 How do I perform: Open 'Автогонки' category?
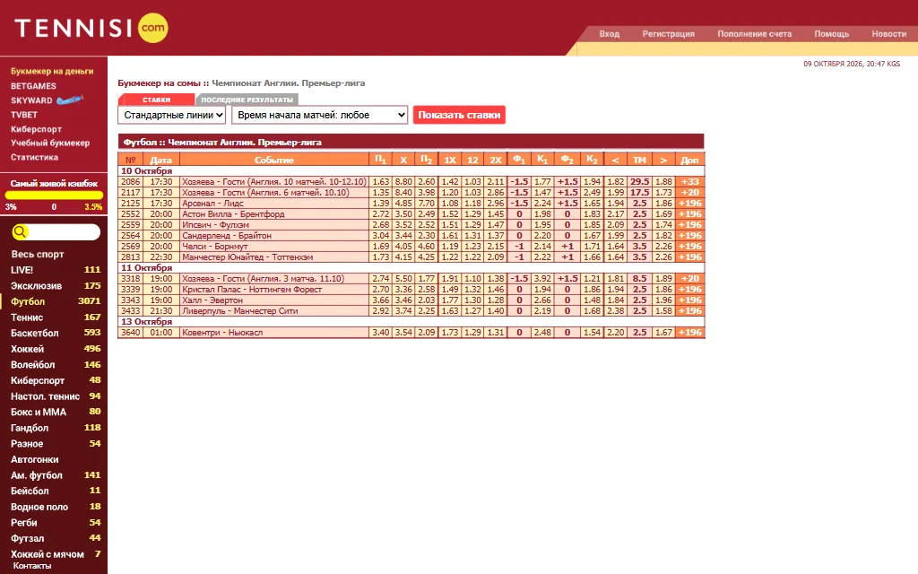pyautogui.click(x=35, y=460)
